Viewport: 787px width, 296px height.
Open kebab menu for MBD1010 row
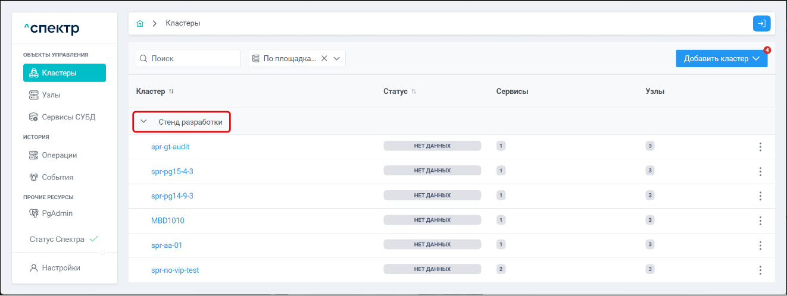760,221
